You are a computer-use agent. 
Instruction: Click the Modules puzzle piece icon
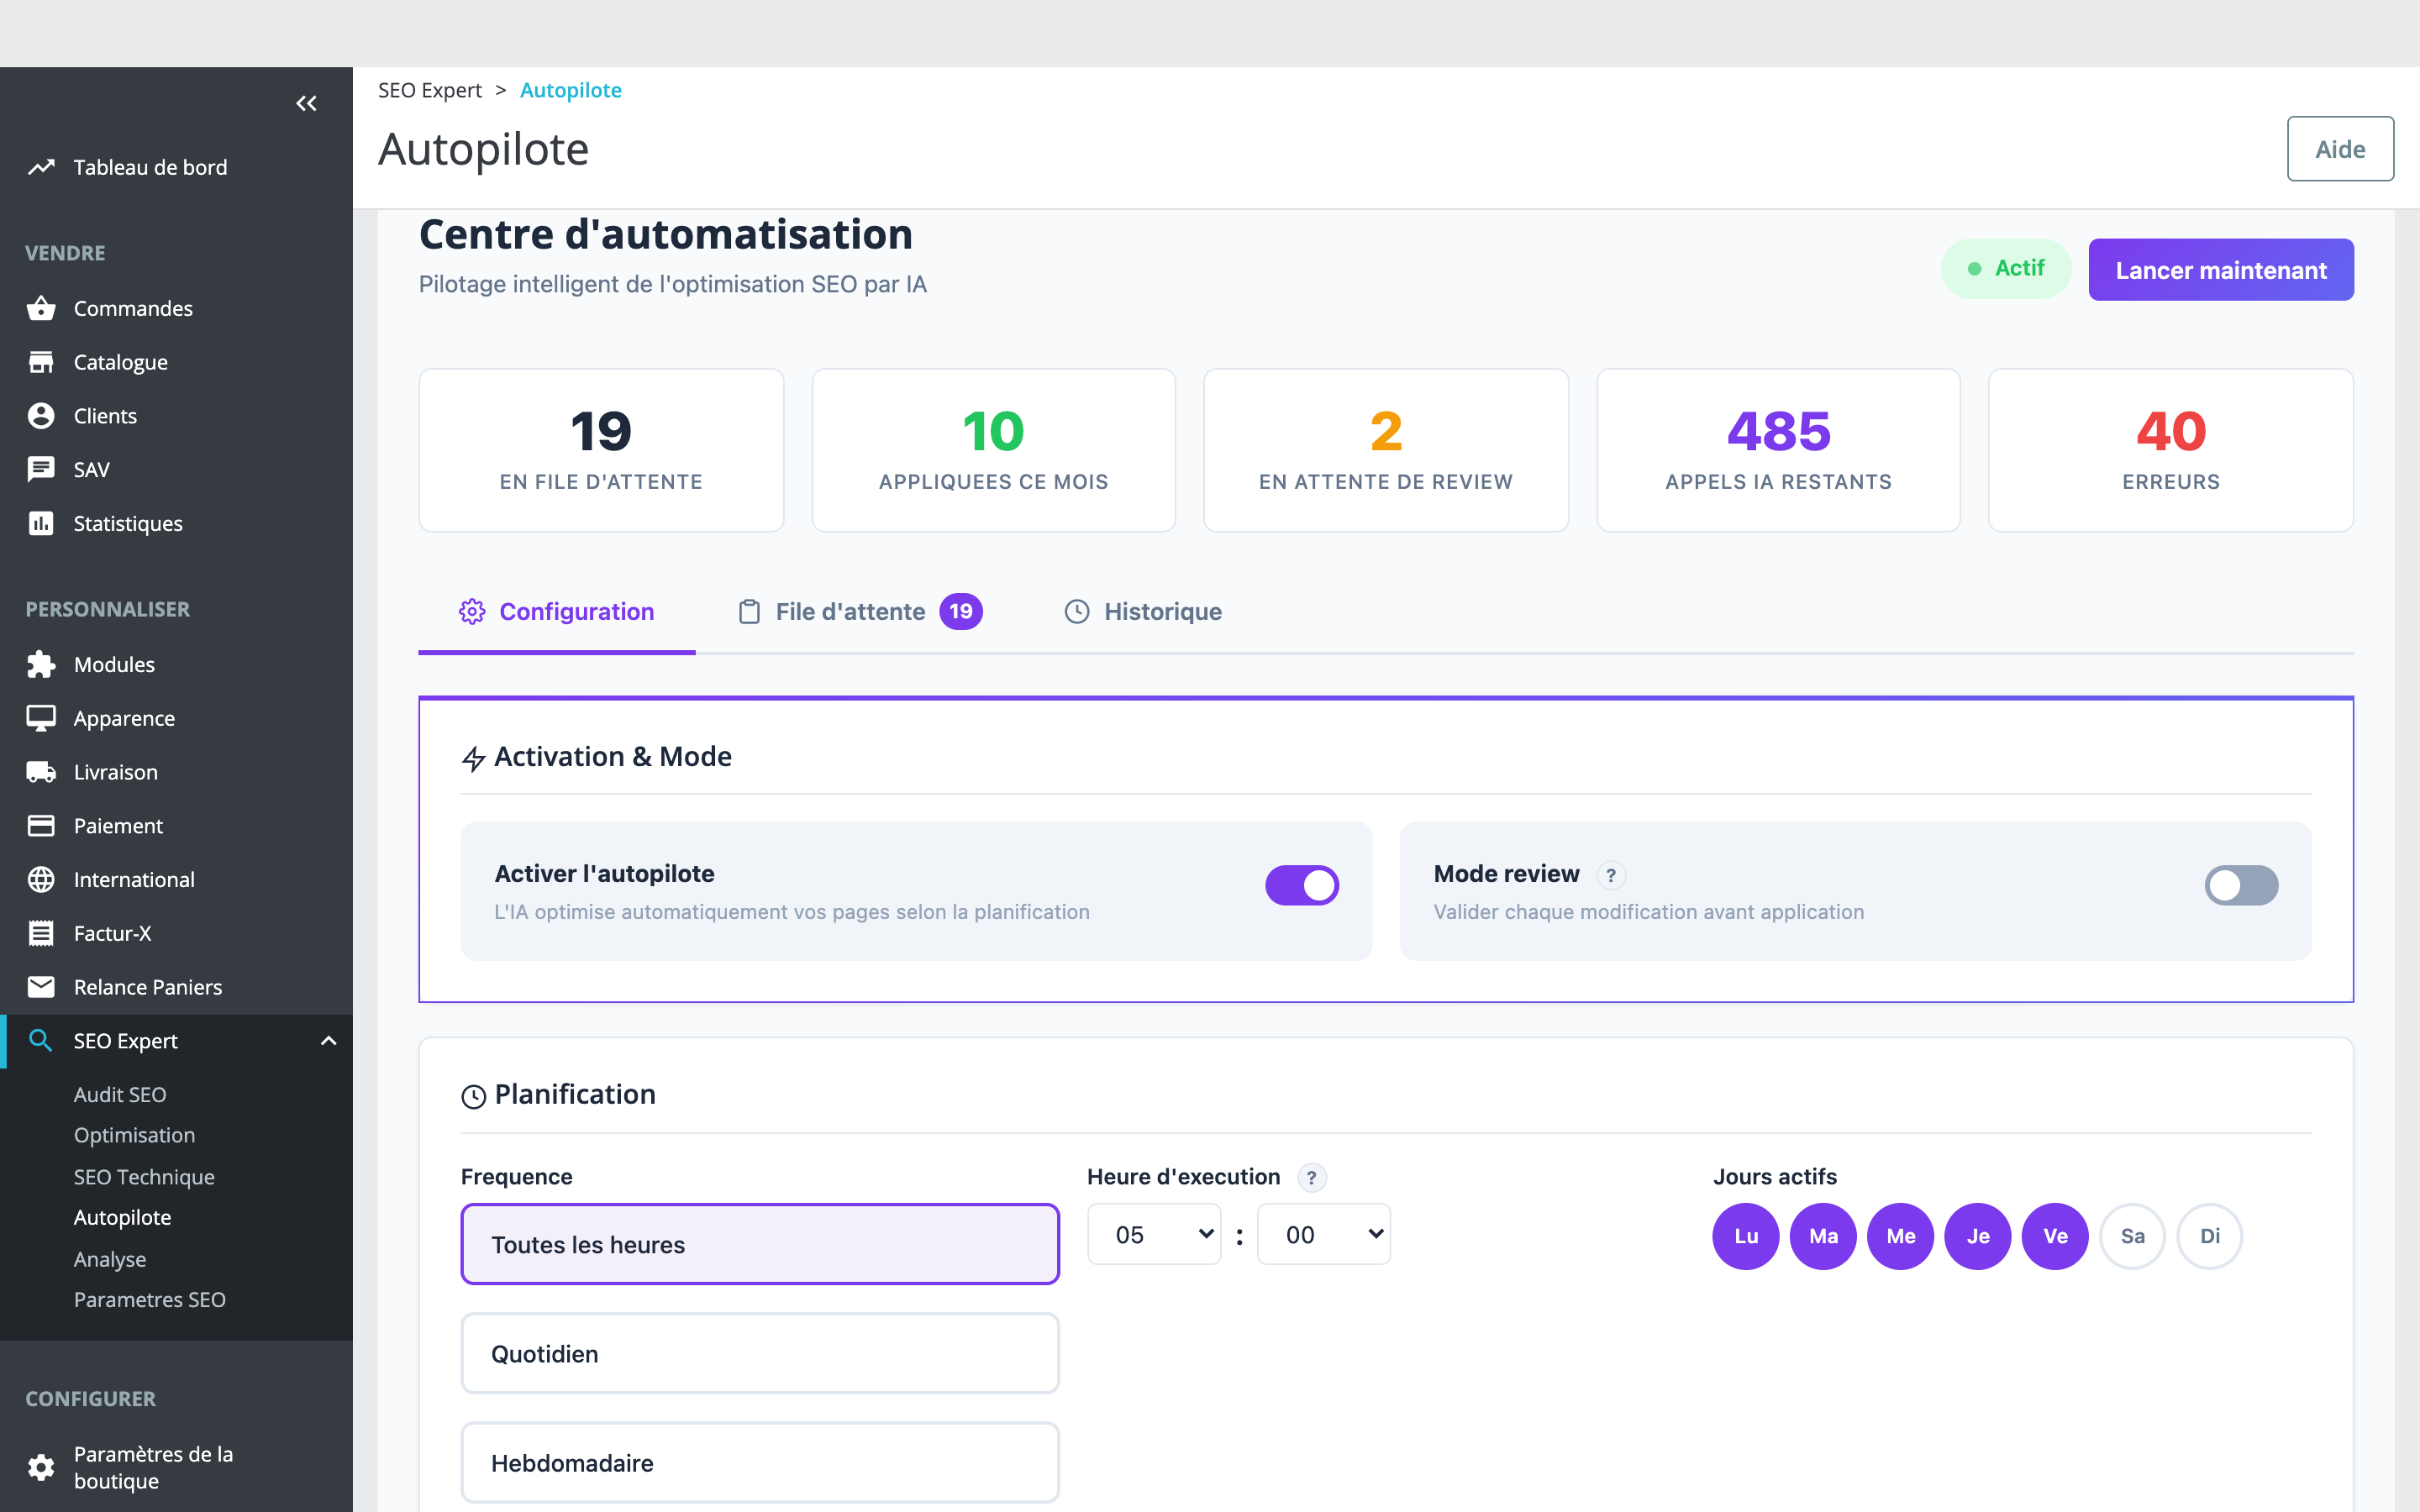coord(41,664)
